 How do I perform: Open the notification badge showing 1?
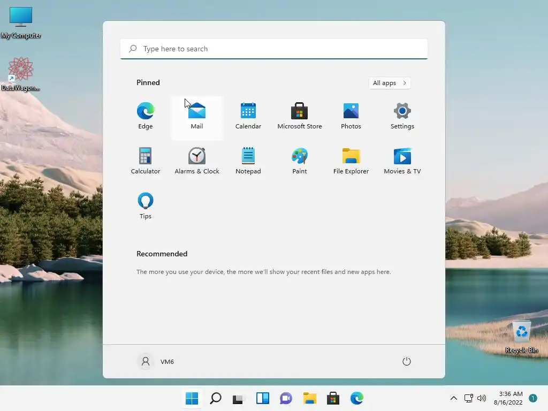(x=533, y=398)
